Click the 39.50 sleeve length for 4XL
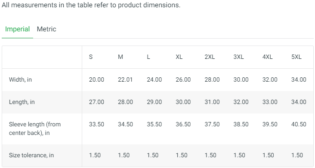 (x=270, y=124)
